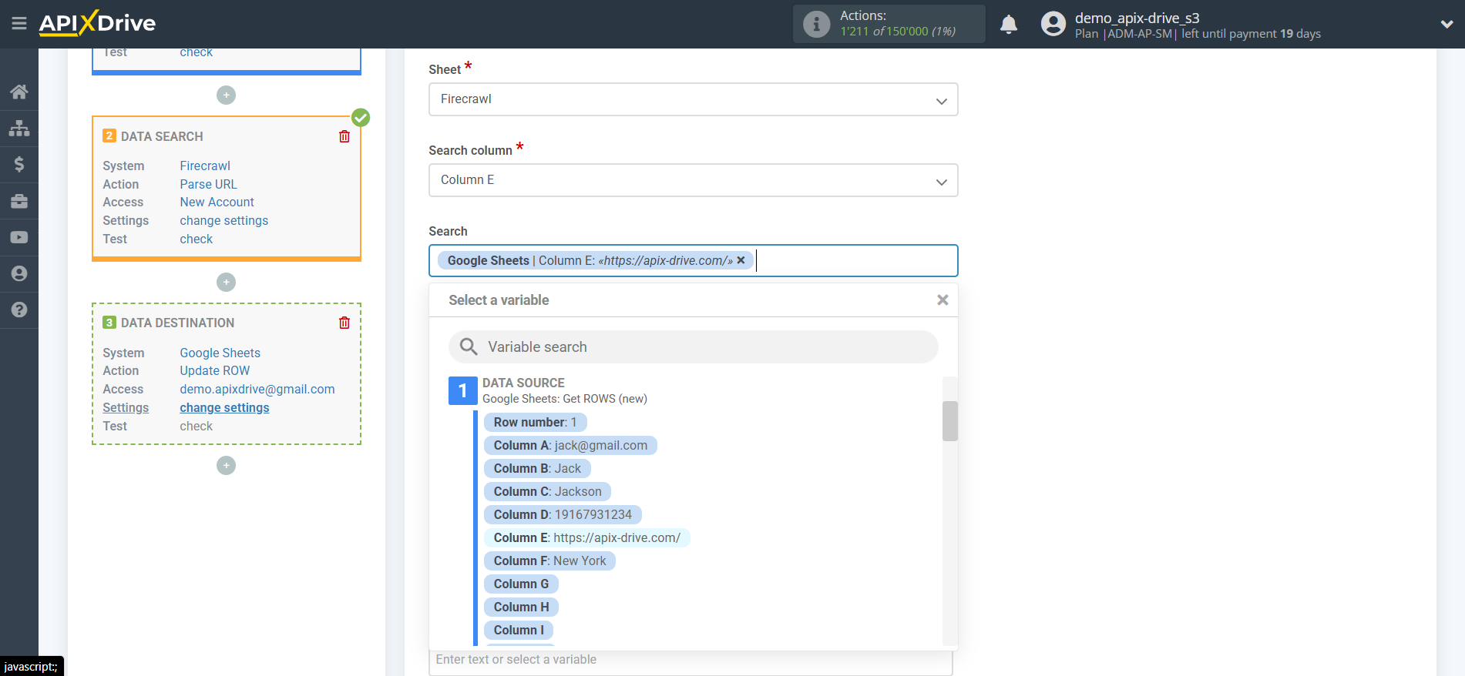Close the Select a variable panel
The width and height of the screenshot is (1465, 676).
tap(943, 300)
